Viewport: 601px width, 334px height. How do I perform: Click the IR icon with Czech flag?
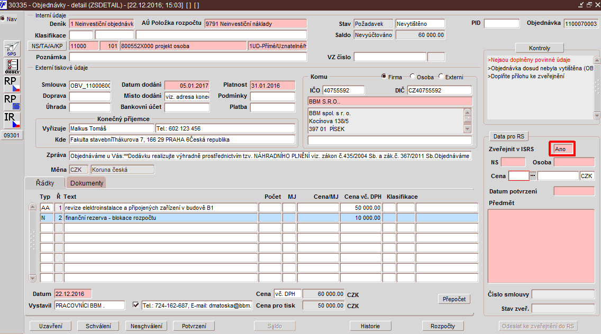(x=12, y=119)
